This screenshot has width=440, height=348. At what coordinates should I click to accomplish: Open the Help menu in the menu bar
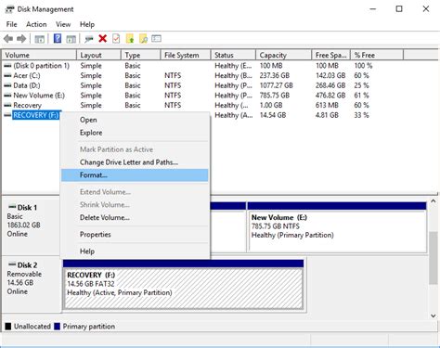point(87,24)
